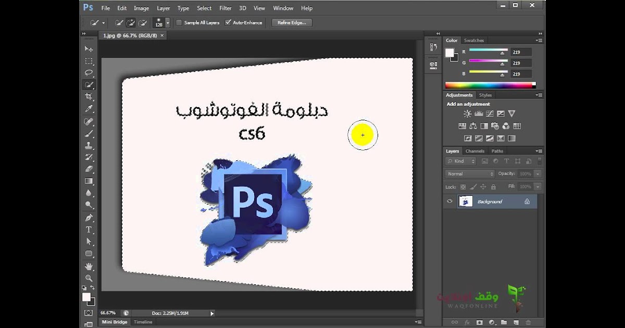Select the Horizontal Type tool
The width and height of the screenshot is (625, 328).
[89, 230]
